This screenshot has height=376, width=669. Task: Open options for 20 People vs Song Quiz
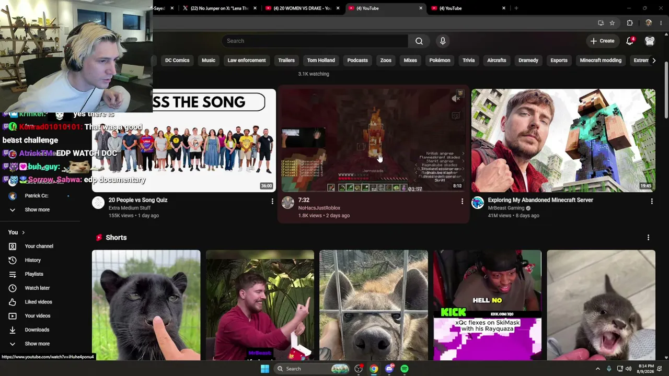272,201
